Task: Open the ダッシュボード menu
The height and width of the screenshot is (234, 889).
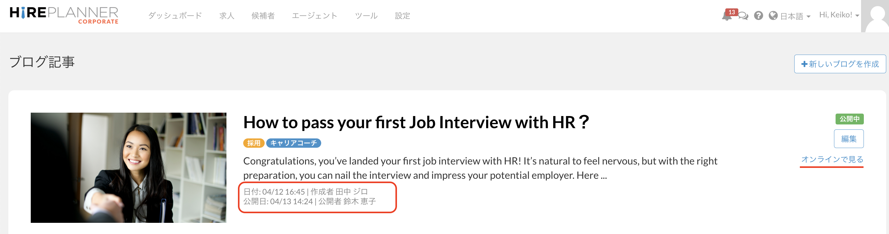Action: click(x=175, y=16)
